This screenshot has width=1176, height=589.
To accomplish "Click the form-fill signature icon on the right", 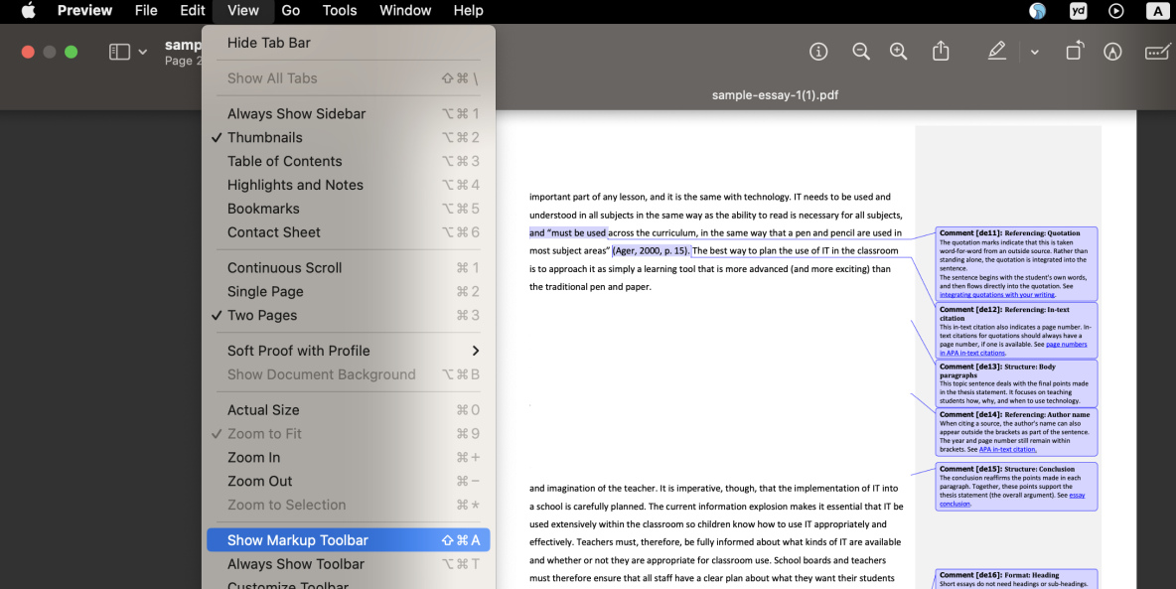I will 1157,51.
